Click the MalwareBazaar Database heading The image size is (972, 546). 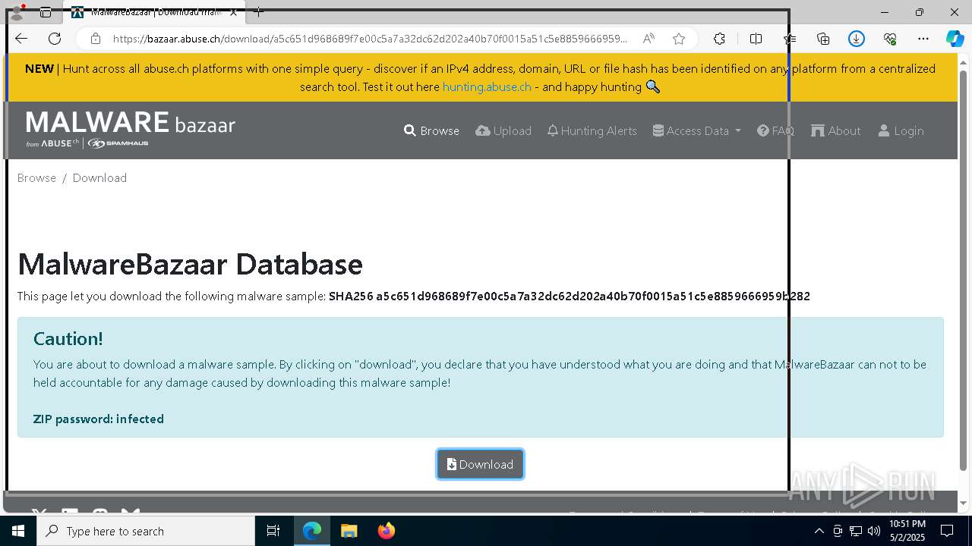190,264
